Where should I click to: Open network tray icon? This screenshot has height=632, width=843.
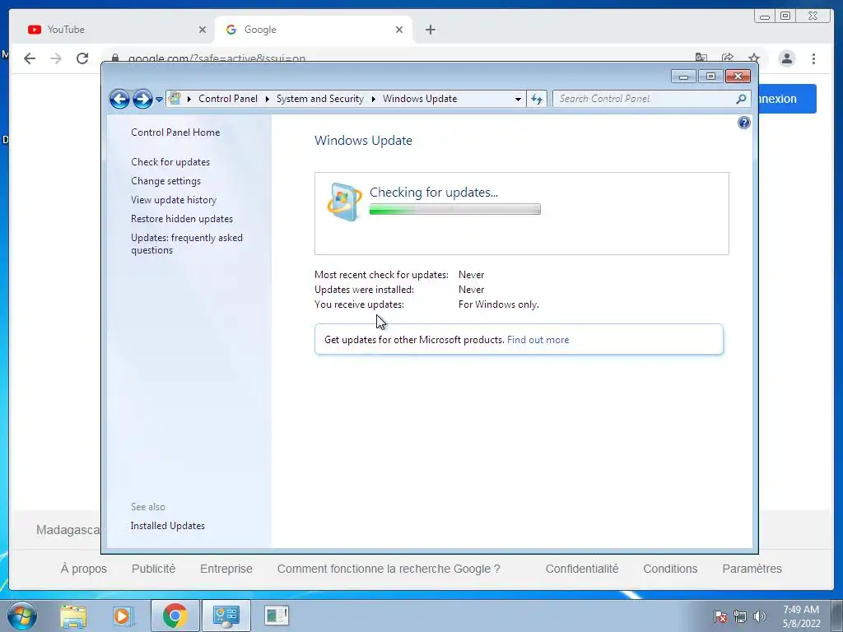(740, 616)
